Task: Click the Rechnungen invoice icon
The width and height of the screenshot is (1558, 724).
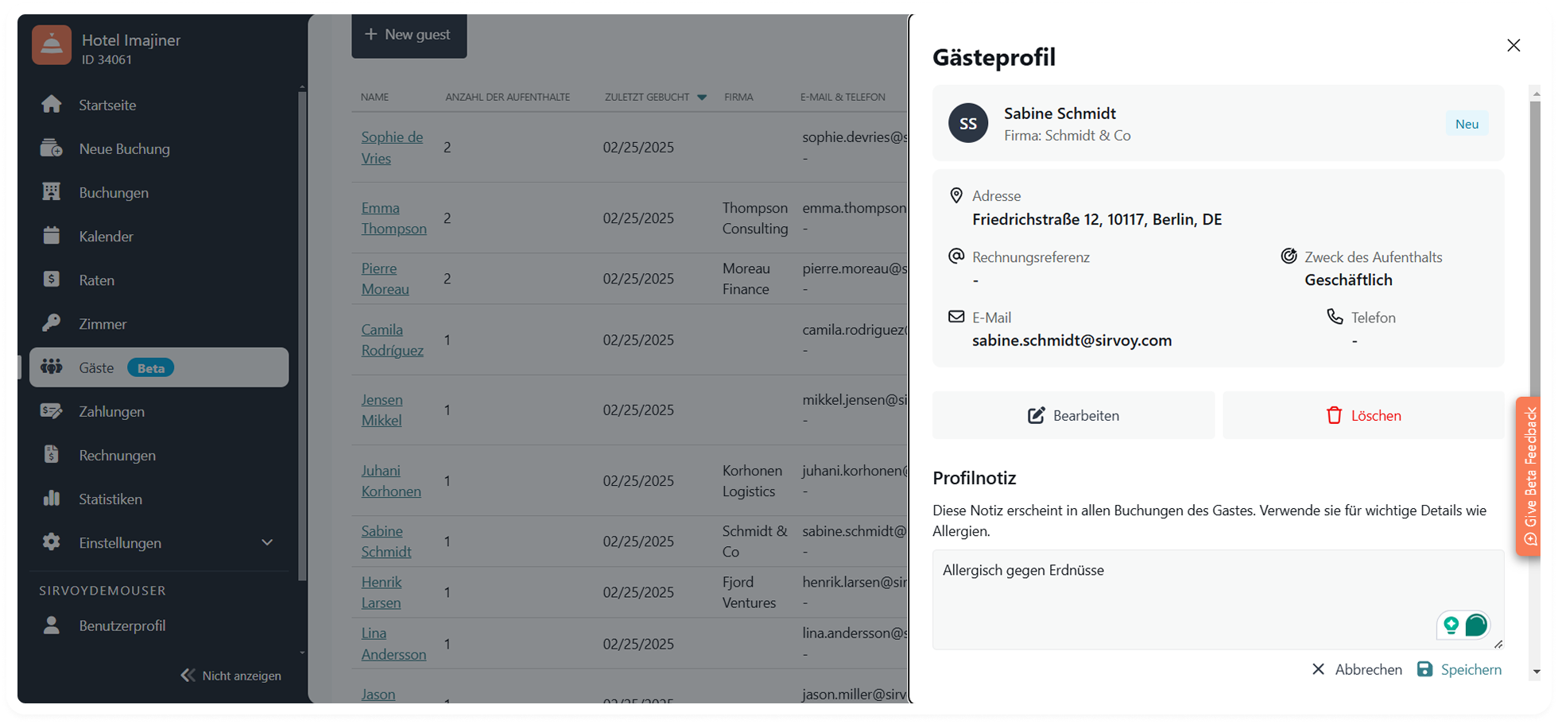Action: (x=52, y=455)
